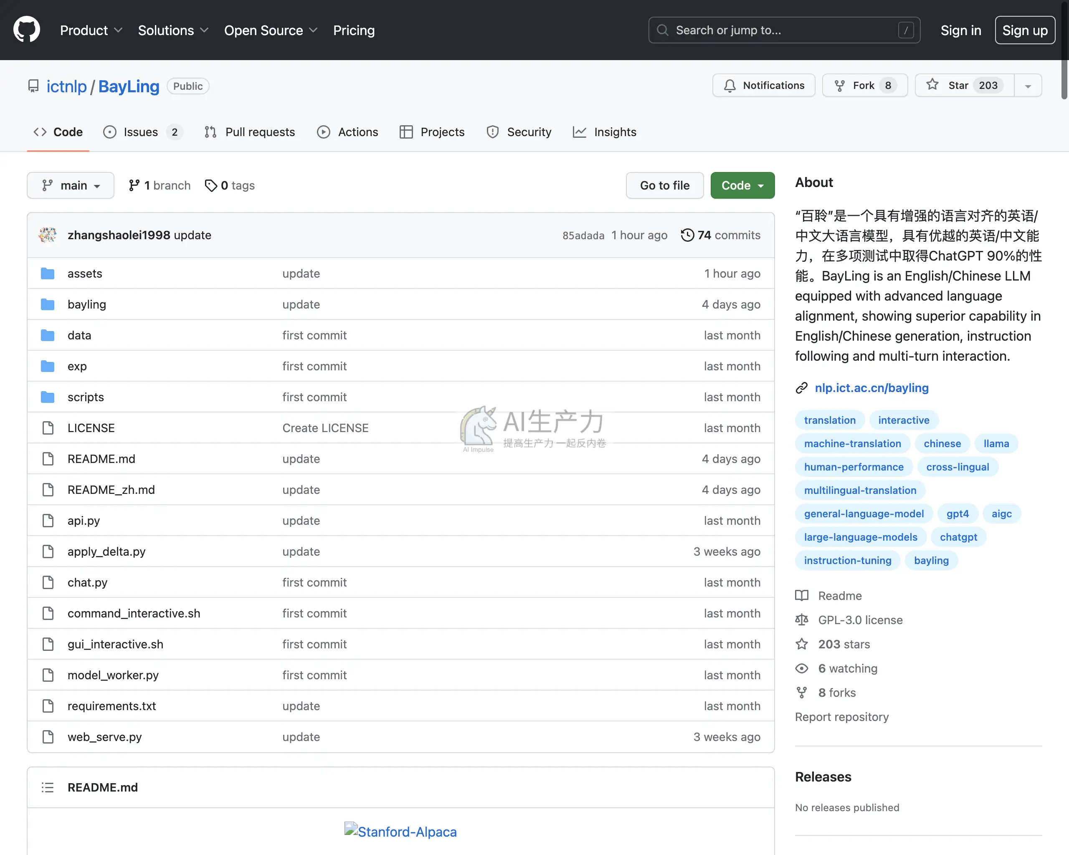This screenshot has width=1069, height=855.
Task: Click the Notifications button
Action: (764, 86)
